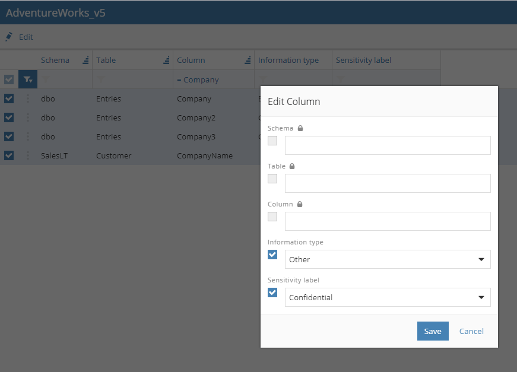Open row menu dots for Company row
Screen dimensions: 517x372
tap(28, 98)
